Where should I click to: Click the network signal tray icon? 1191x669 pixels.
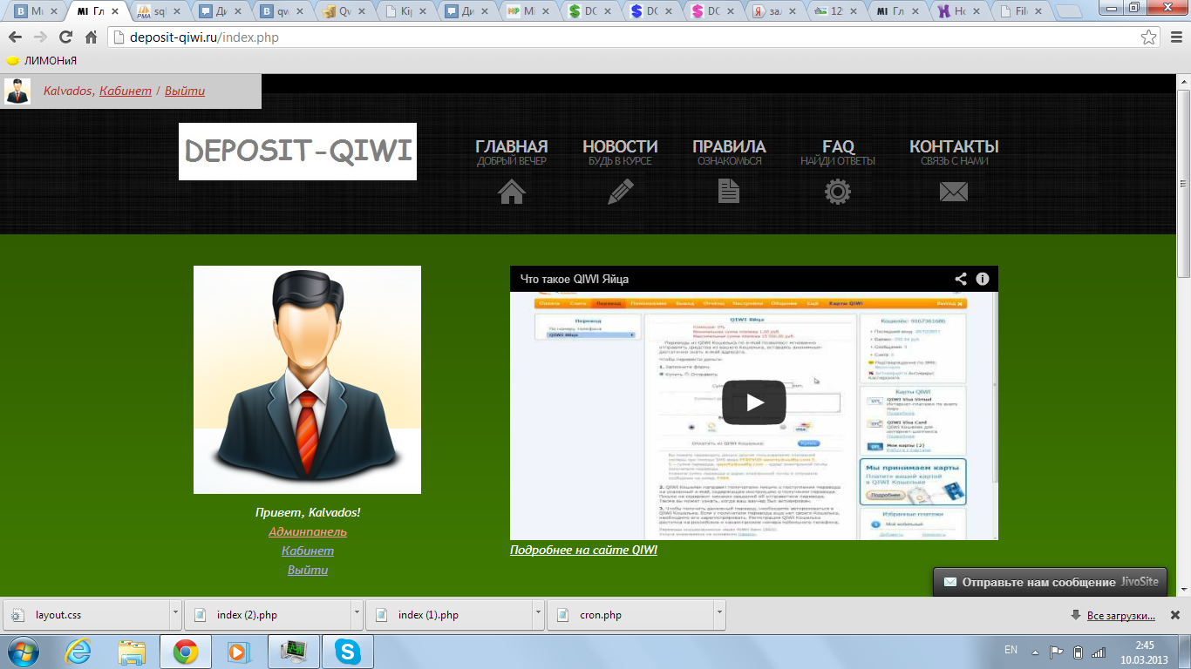click(1099, 652)
